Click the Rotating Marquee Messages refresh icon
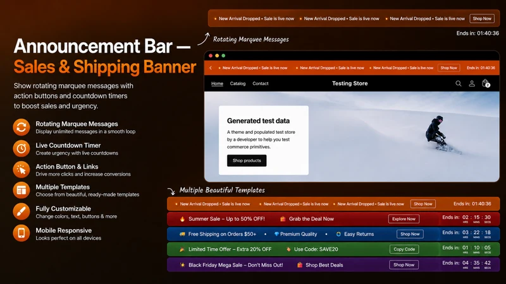Screen dimensions: 506x284 pyautogui.click(x=22, y=127)
